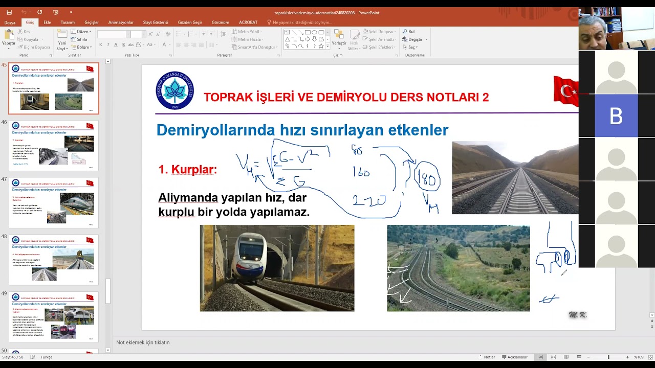
Task: Click font color A button
Action: coord(164,44)
